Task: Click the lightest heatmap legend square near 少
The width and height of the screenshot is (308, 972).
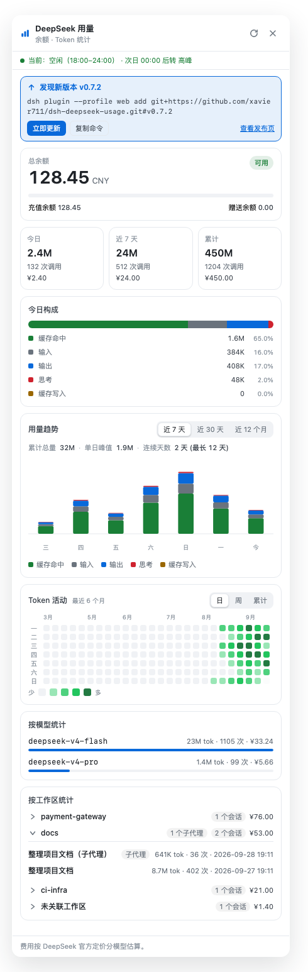Action: tap(42, 692)
